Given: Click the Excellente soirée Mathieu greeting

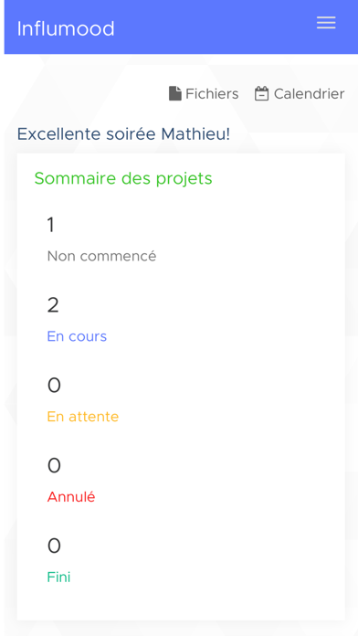Looking at the screenshot, I should (123, 133).
